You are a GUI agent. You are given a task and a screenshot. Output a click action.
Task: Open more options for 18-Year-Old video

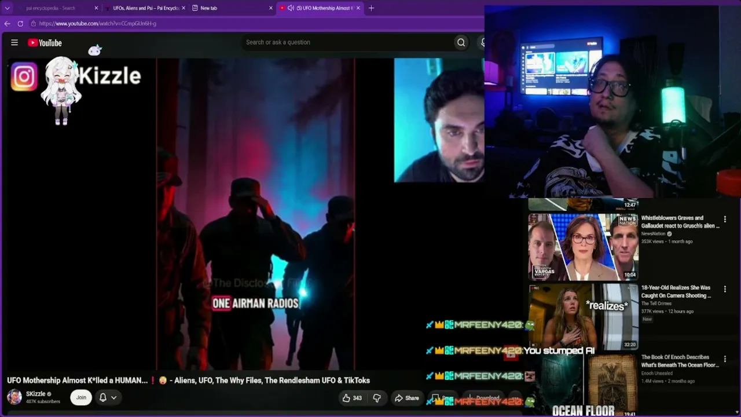(x=725, y=289)
